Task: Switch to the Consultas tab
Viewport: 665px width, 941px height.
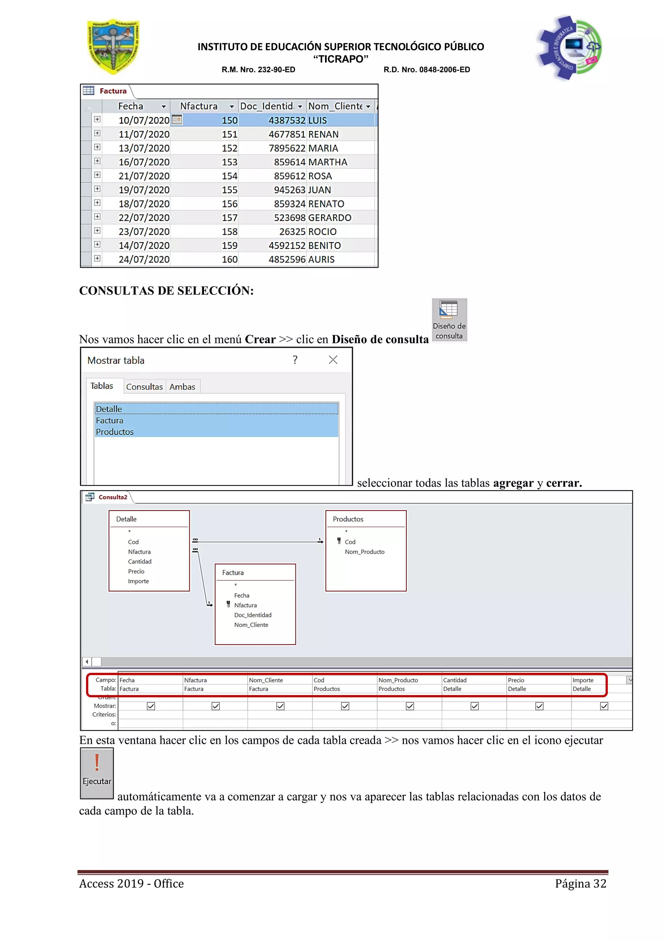Action: pyautogui.click(x=144, y=386)
